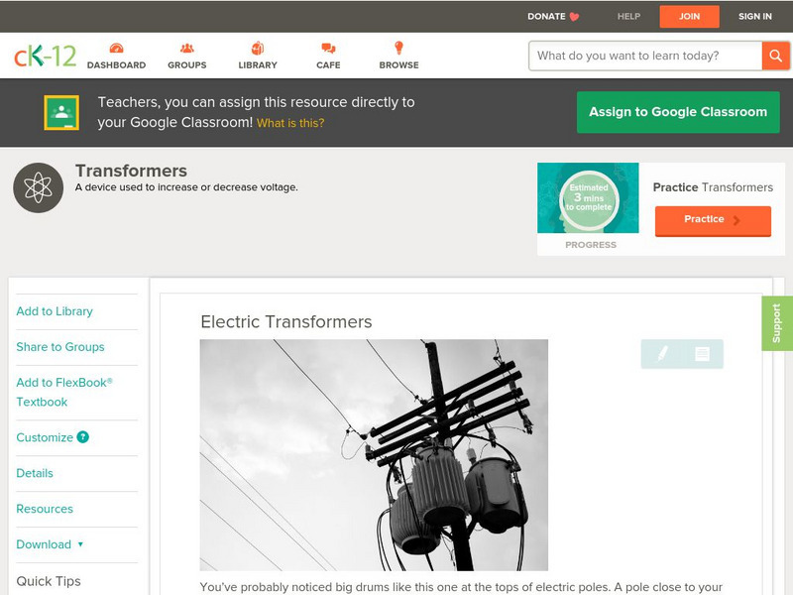Select the Library backpack icon
Viewport: 793px width, 595px height.
(257, 47)
